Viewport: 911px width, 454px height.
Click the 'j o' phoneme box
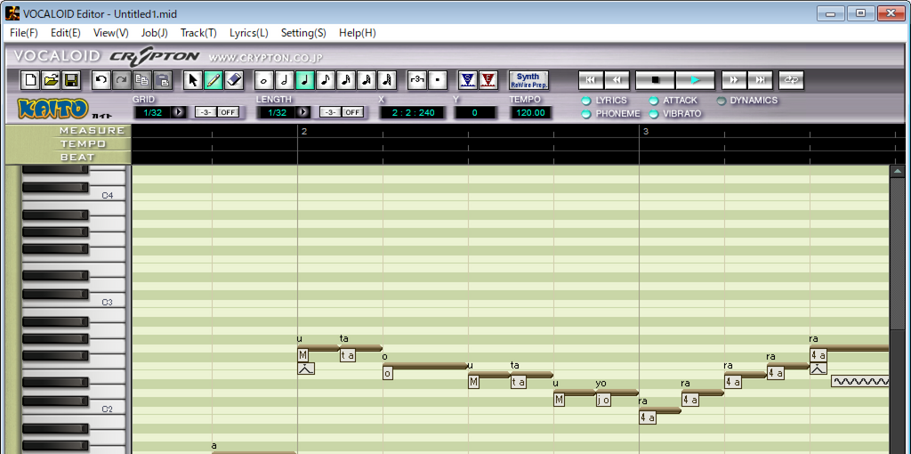[603, 400]
